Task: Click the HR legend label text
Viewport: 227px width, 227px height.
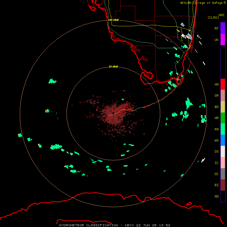Action: click(216, 118)
